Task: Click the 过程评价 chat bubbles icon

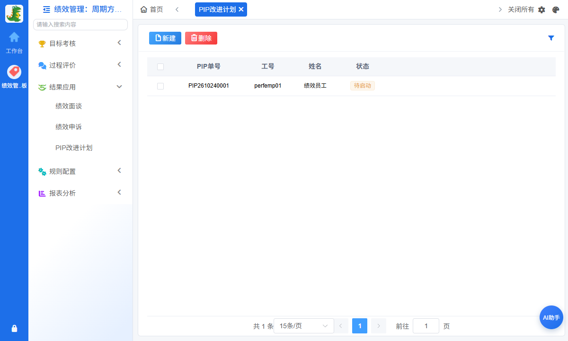Action: (42, 65)
